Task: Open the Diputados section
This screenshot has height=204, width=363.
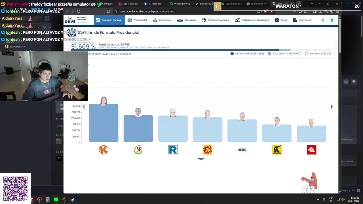Action: [x=186, y=20]
